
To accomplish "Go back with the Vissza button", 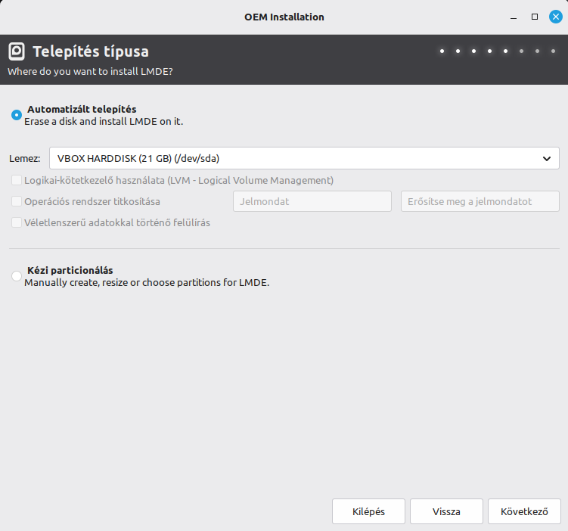I will tap(446, 511).
